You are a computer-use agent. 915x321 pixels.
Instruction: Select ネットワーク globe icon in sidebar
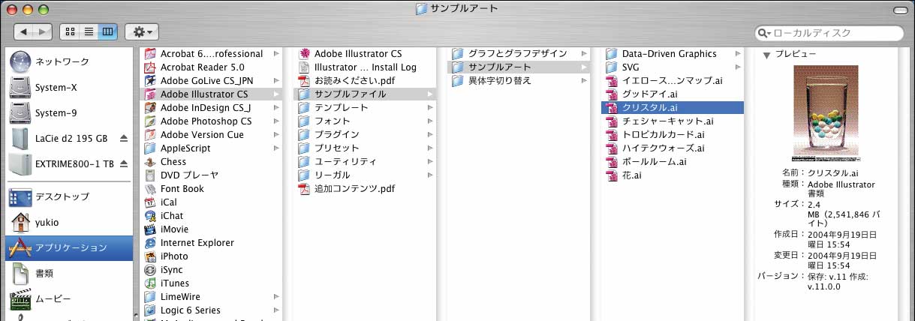click(x=20, y=61)
